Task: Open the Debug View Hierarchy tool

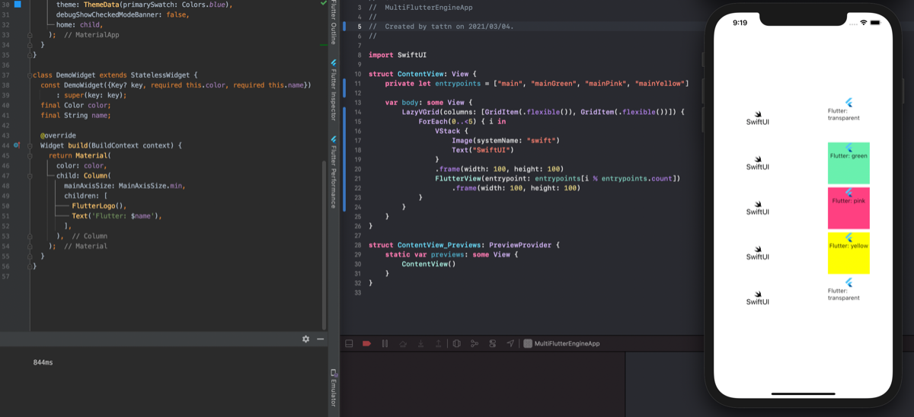Action: (x=457, y=343)
